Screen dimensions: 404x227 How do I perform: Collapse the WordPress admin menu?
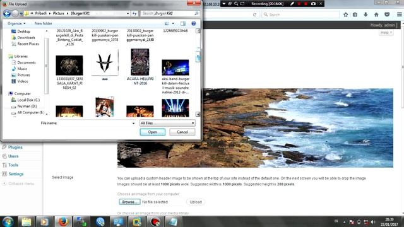pos(18,183)
